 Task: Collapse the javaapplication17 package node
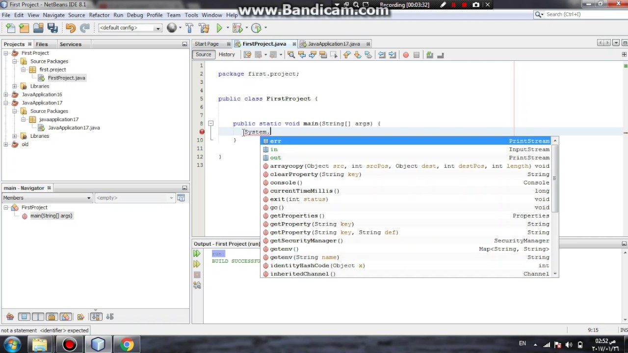pyautogui.click(x=24, y=120)
